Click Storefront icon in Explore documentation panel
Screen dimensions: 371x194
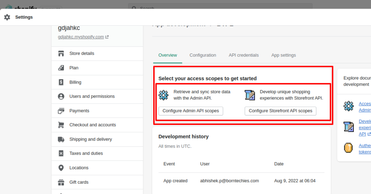coord(349,127)
